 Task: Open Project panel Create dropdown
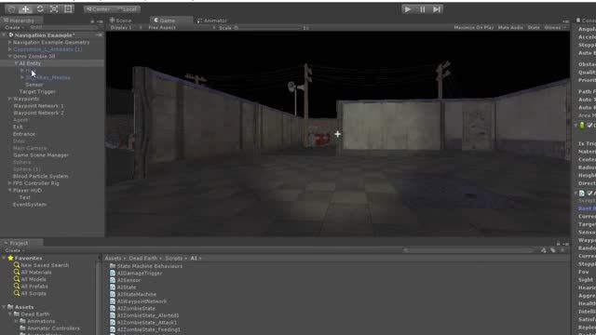click(x=14, y=250)
